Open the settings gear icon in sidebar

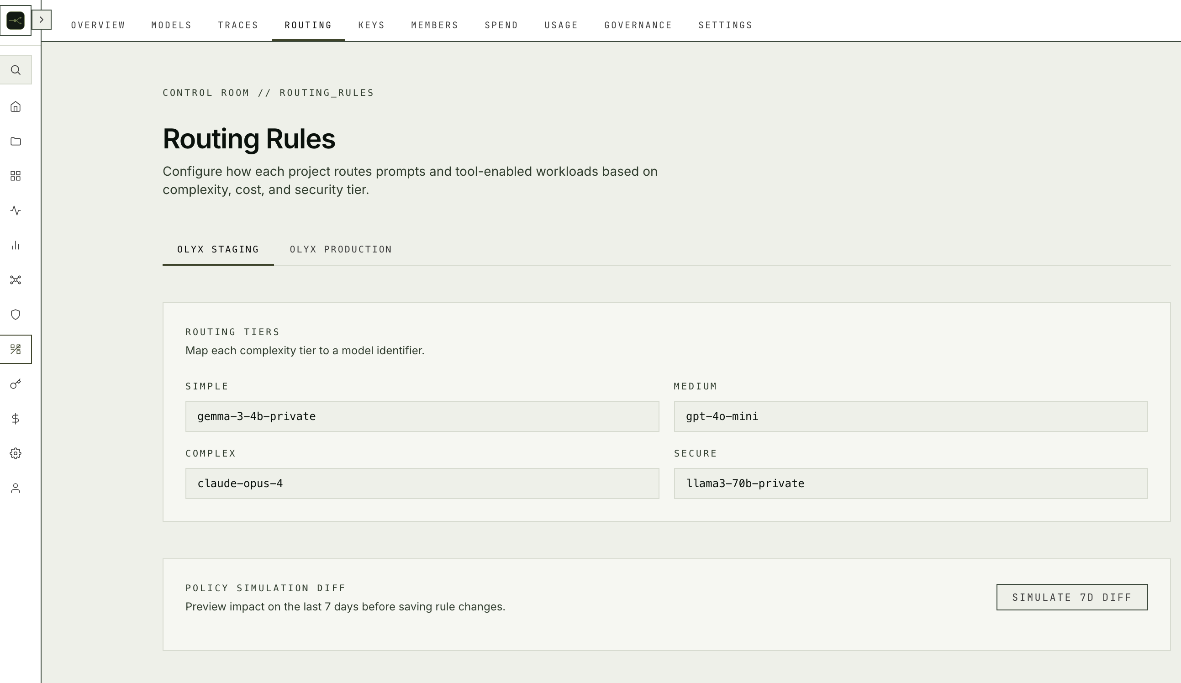point(16,453)
